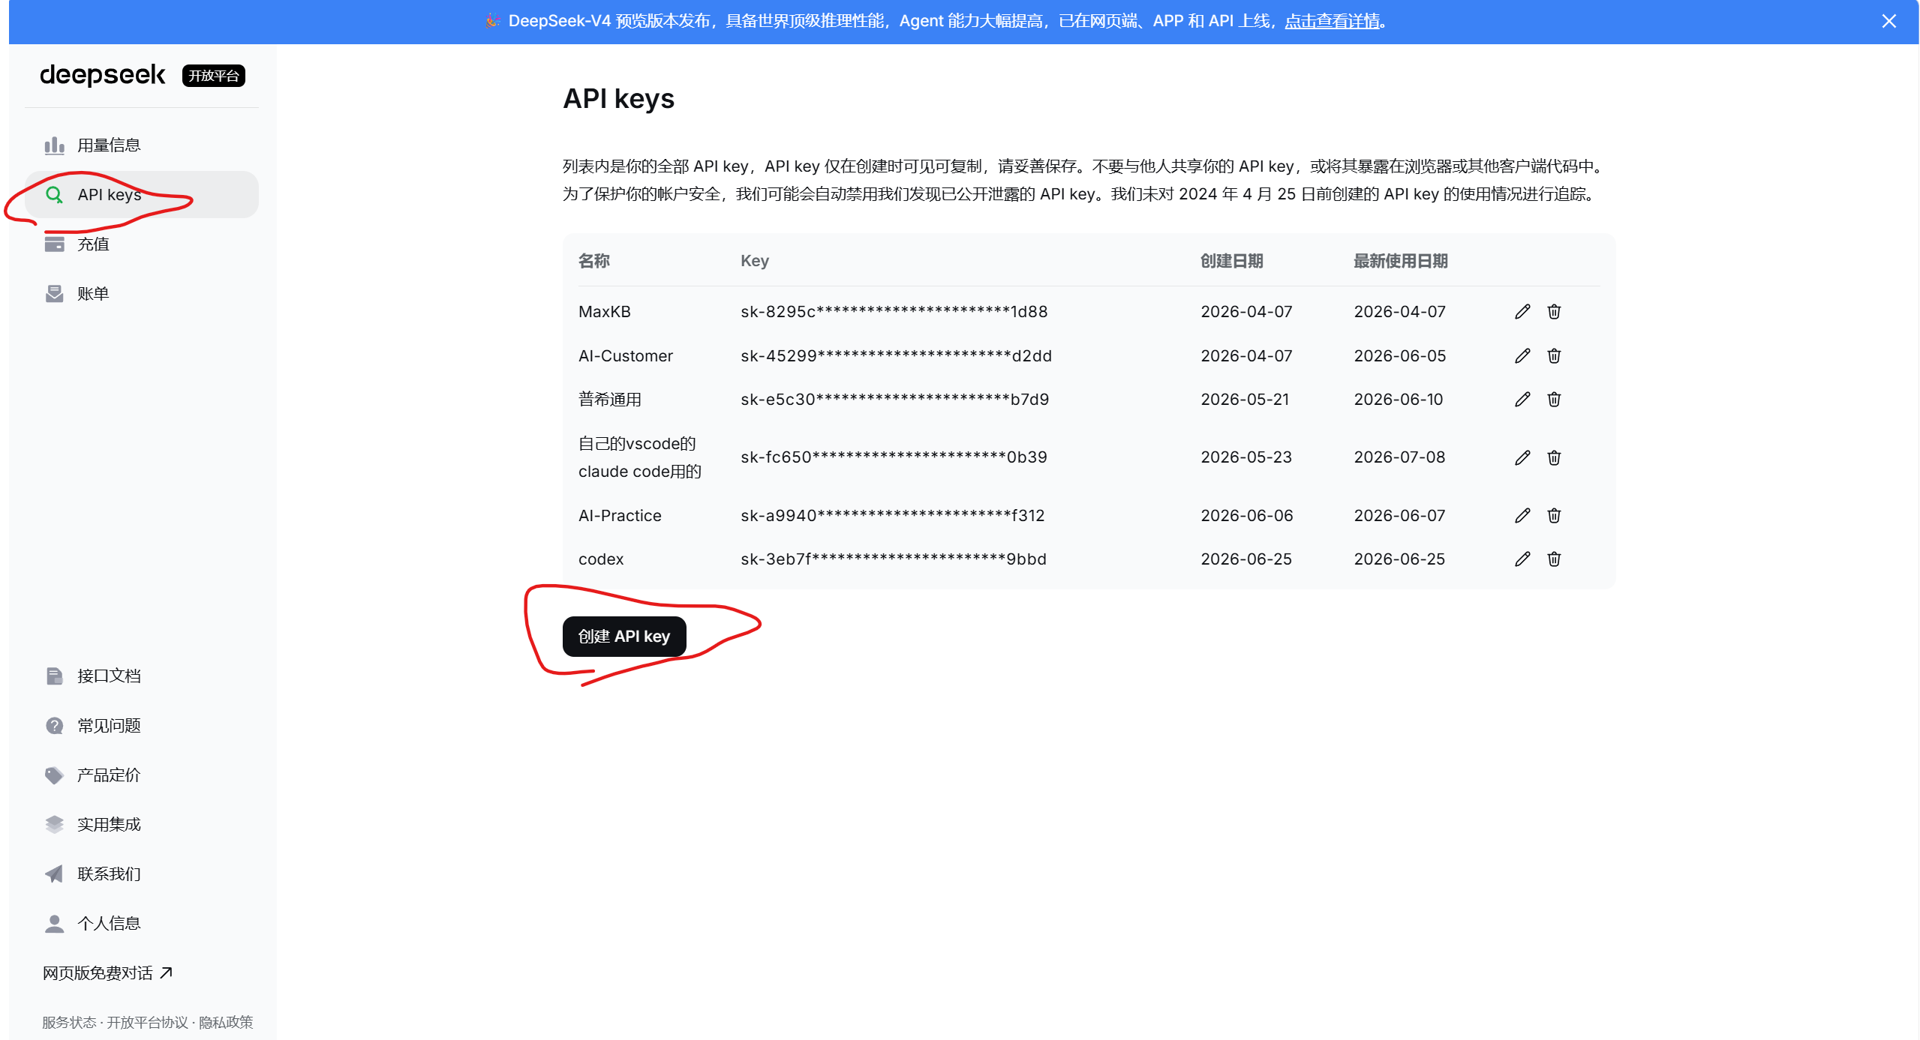Click the 创建日期 column header
This screenshot has height=1040, width=1920.
pos(1232,261)
